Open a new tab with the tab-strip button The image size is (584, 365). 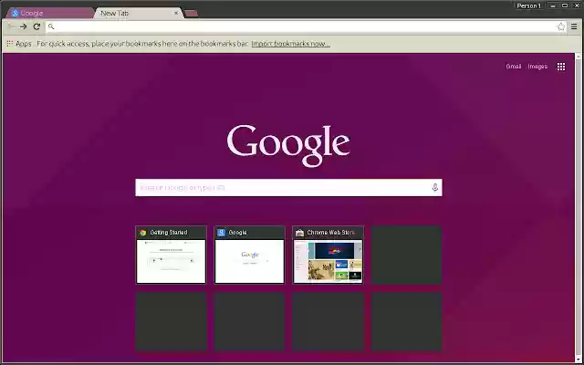point(192,13)
